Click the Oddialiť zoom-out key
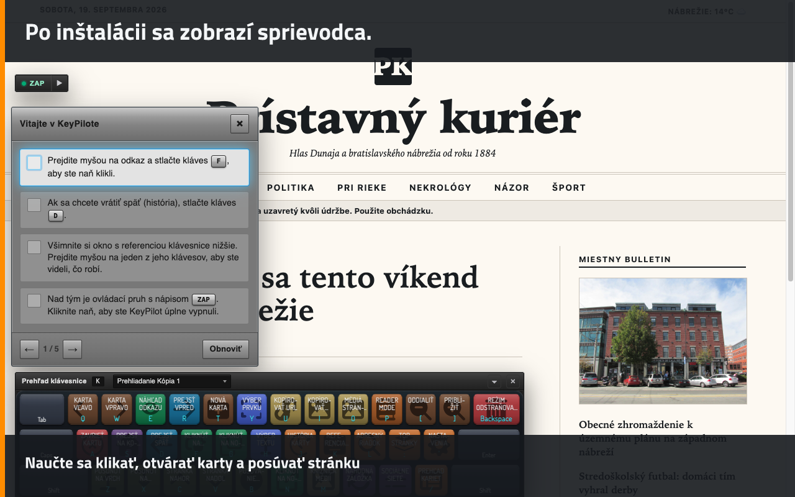 pyautogui.click(x=421, y=409)
